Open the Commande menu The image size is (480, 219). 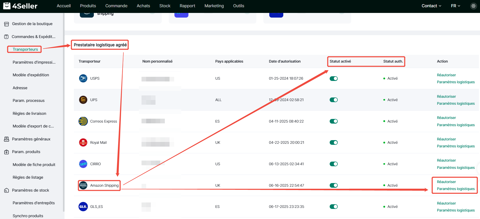pos(116,6)
